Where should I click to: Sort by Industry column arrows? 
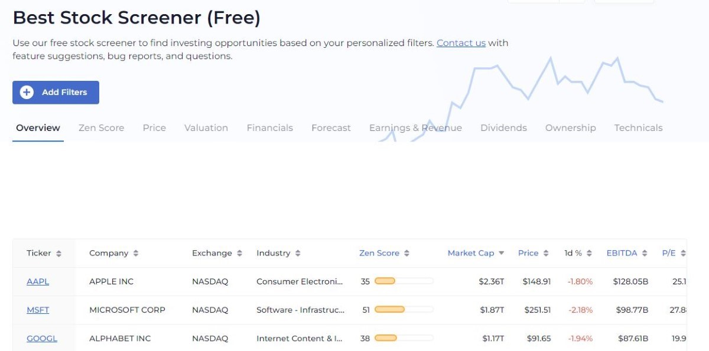pyautogui.click(x=298, y=253)
